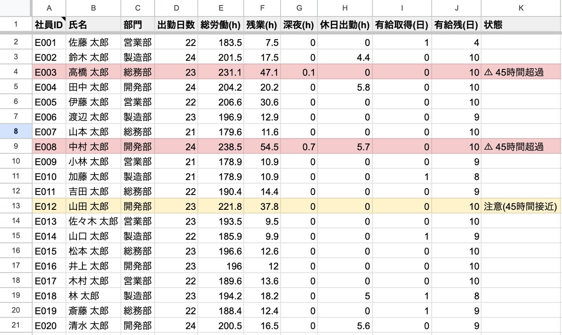Select the overtime cell 30.6
562x335 pixels.
click(263, 102)
